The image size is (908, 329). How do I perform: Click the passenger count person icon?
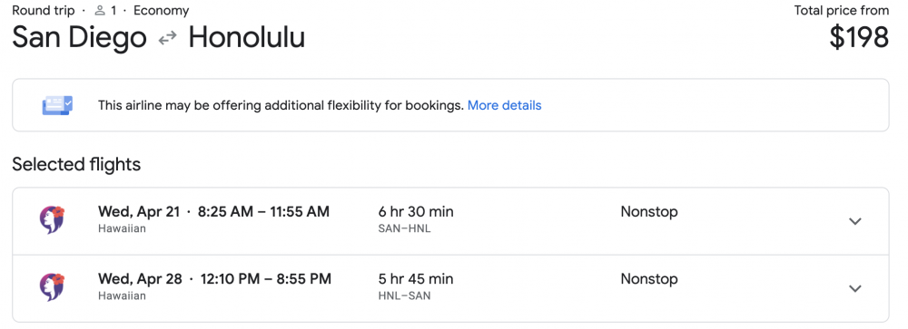click(x=100, y=11)
